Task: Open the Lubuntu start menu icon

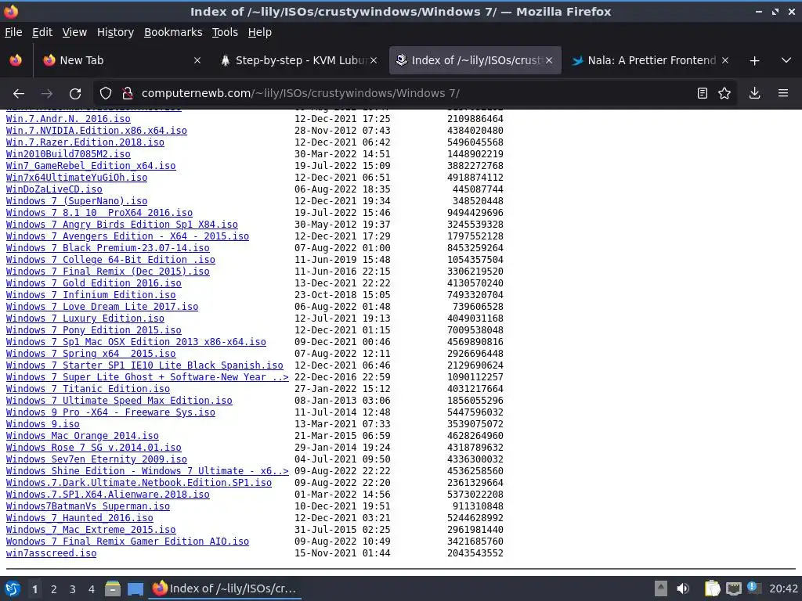Action: coord(13,588)
